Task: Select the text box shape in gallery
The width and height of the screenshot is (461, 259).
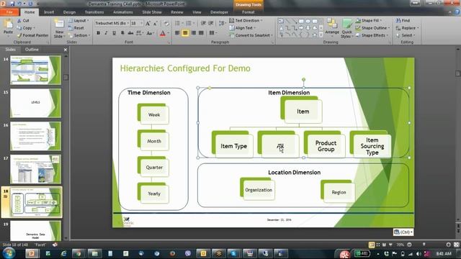Action: pyautogui.click(x=281, y=21)
